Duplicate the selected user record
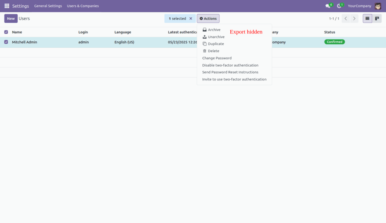The image size is (386, 223). [x=215, y=44]
